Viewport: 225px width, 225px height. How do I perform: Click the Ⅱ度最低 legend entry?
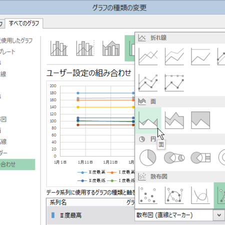(91, 180)
